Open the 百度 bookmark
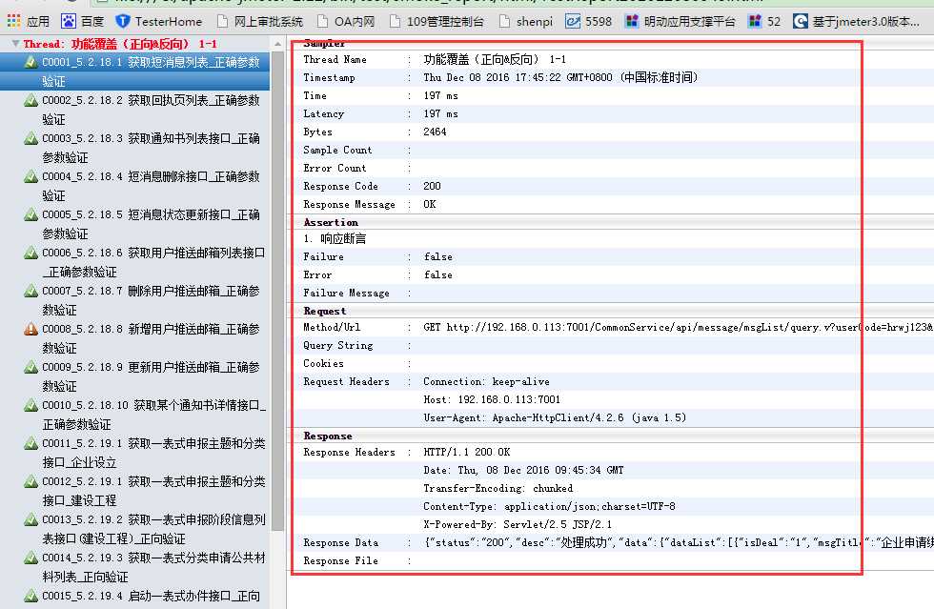Image resolution: width=934 pixels, height=609 pixels. point(83,22)
